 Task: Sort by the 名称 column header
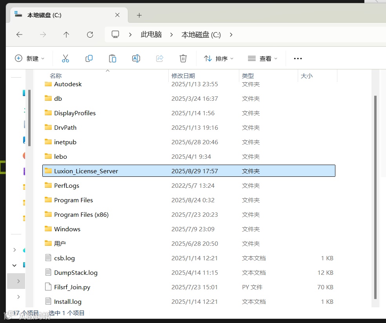(x=56, y=76)
